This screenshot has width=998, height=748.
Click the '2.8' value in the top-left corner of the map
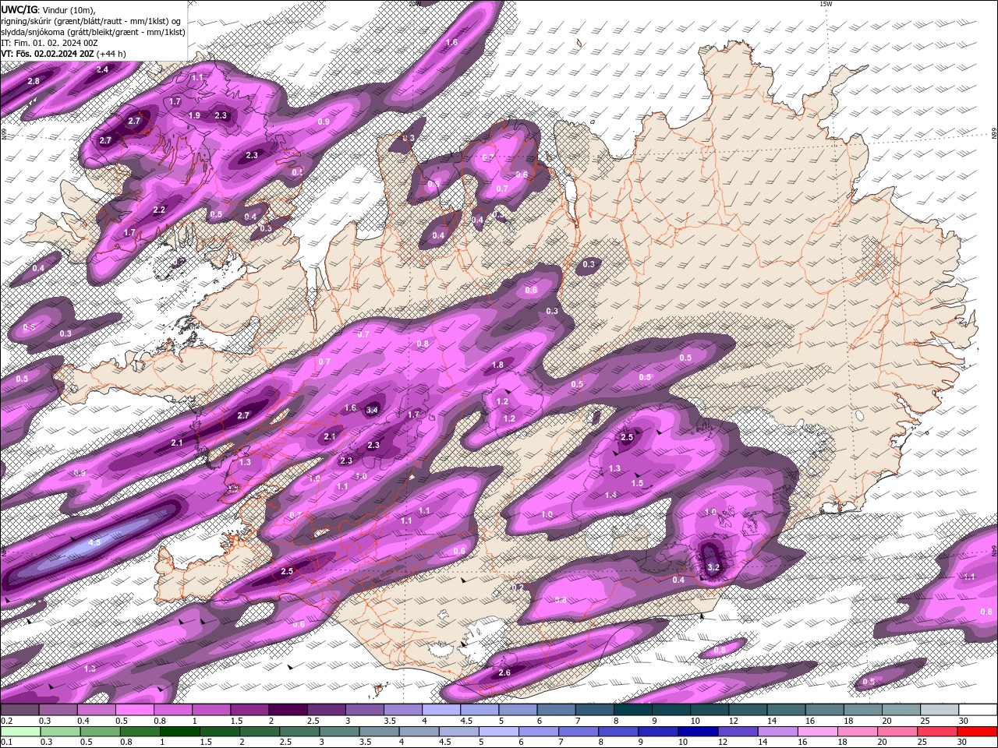click(x=34, y=81)
